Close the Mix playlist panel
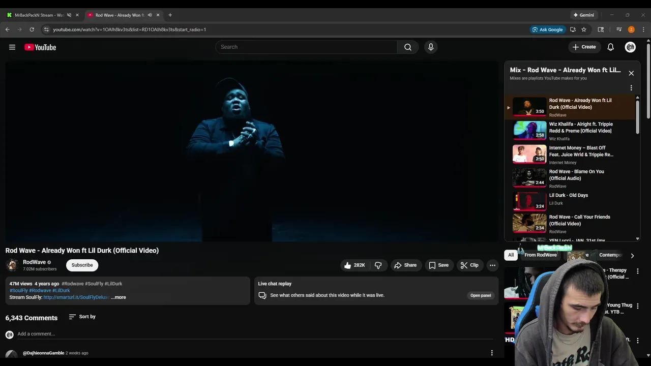 pyautogui.click(x=631, y=73)
